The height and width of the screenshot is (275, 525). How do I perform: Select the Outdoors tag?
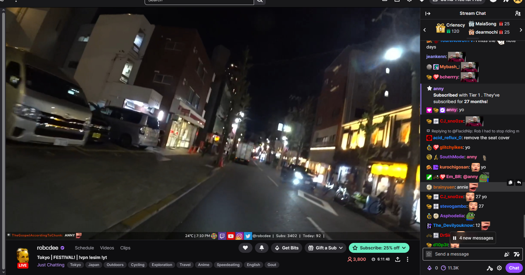tap(115, 265)
